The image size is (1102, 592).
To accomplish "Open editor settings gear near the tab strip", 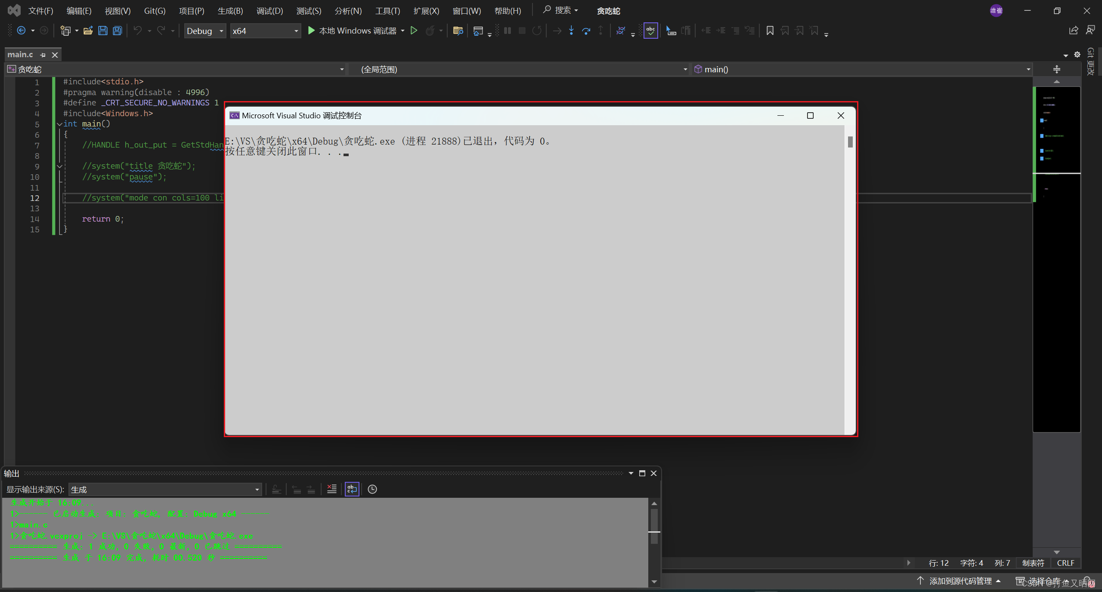I will 1077,55.
